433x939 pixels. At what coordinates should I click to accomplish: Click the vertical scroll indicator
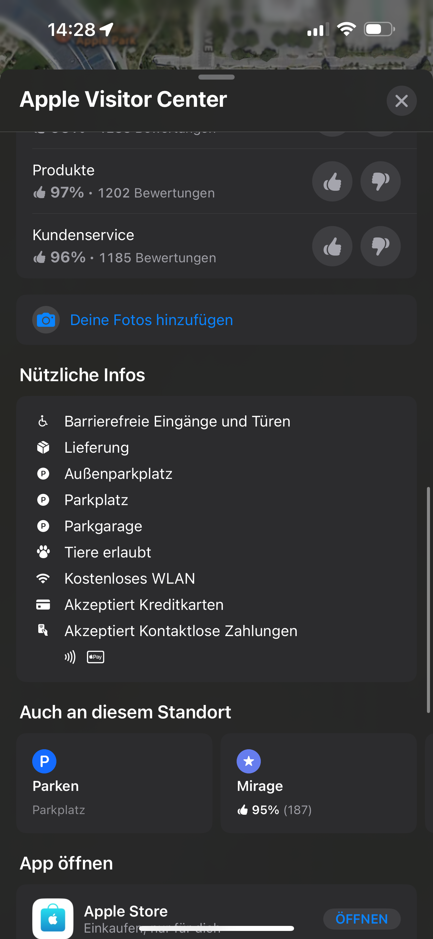(428, 599)
